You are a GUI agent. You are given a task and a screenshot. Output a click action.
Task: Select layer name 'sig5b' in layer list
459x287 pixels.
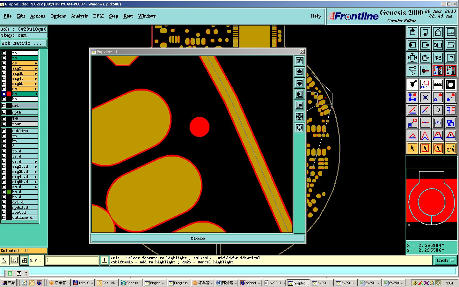click(x=25, y=84)
